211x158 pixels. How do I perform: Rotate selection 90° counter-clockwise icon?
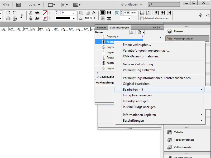point(15,12)
